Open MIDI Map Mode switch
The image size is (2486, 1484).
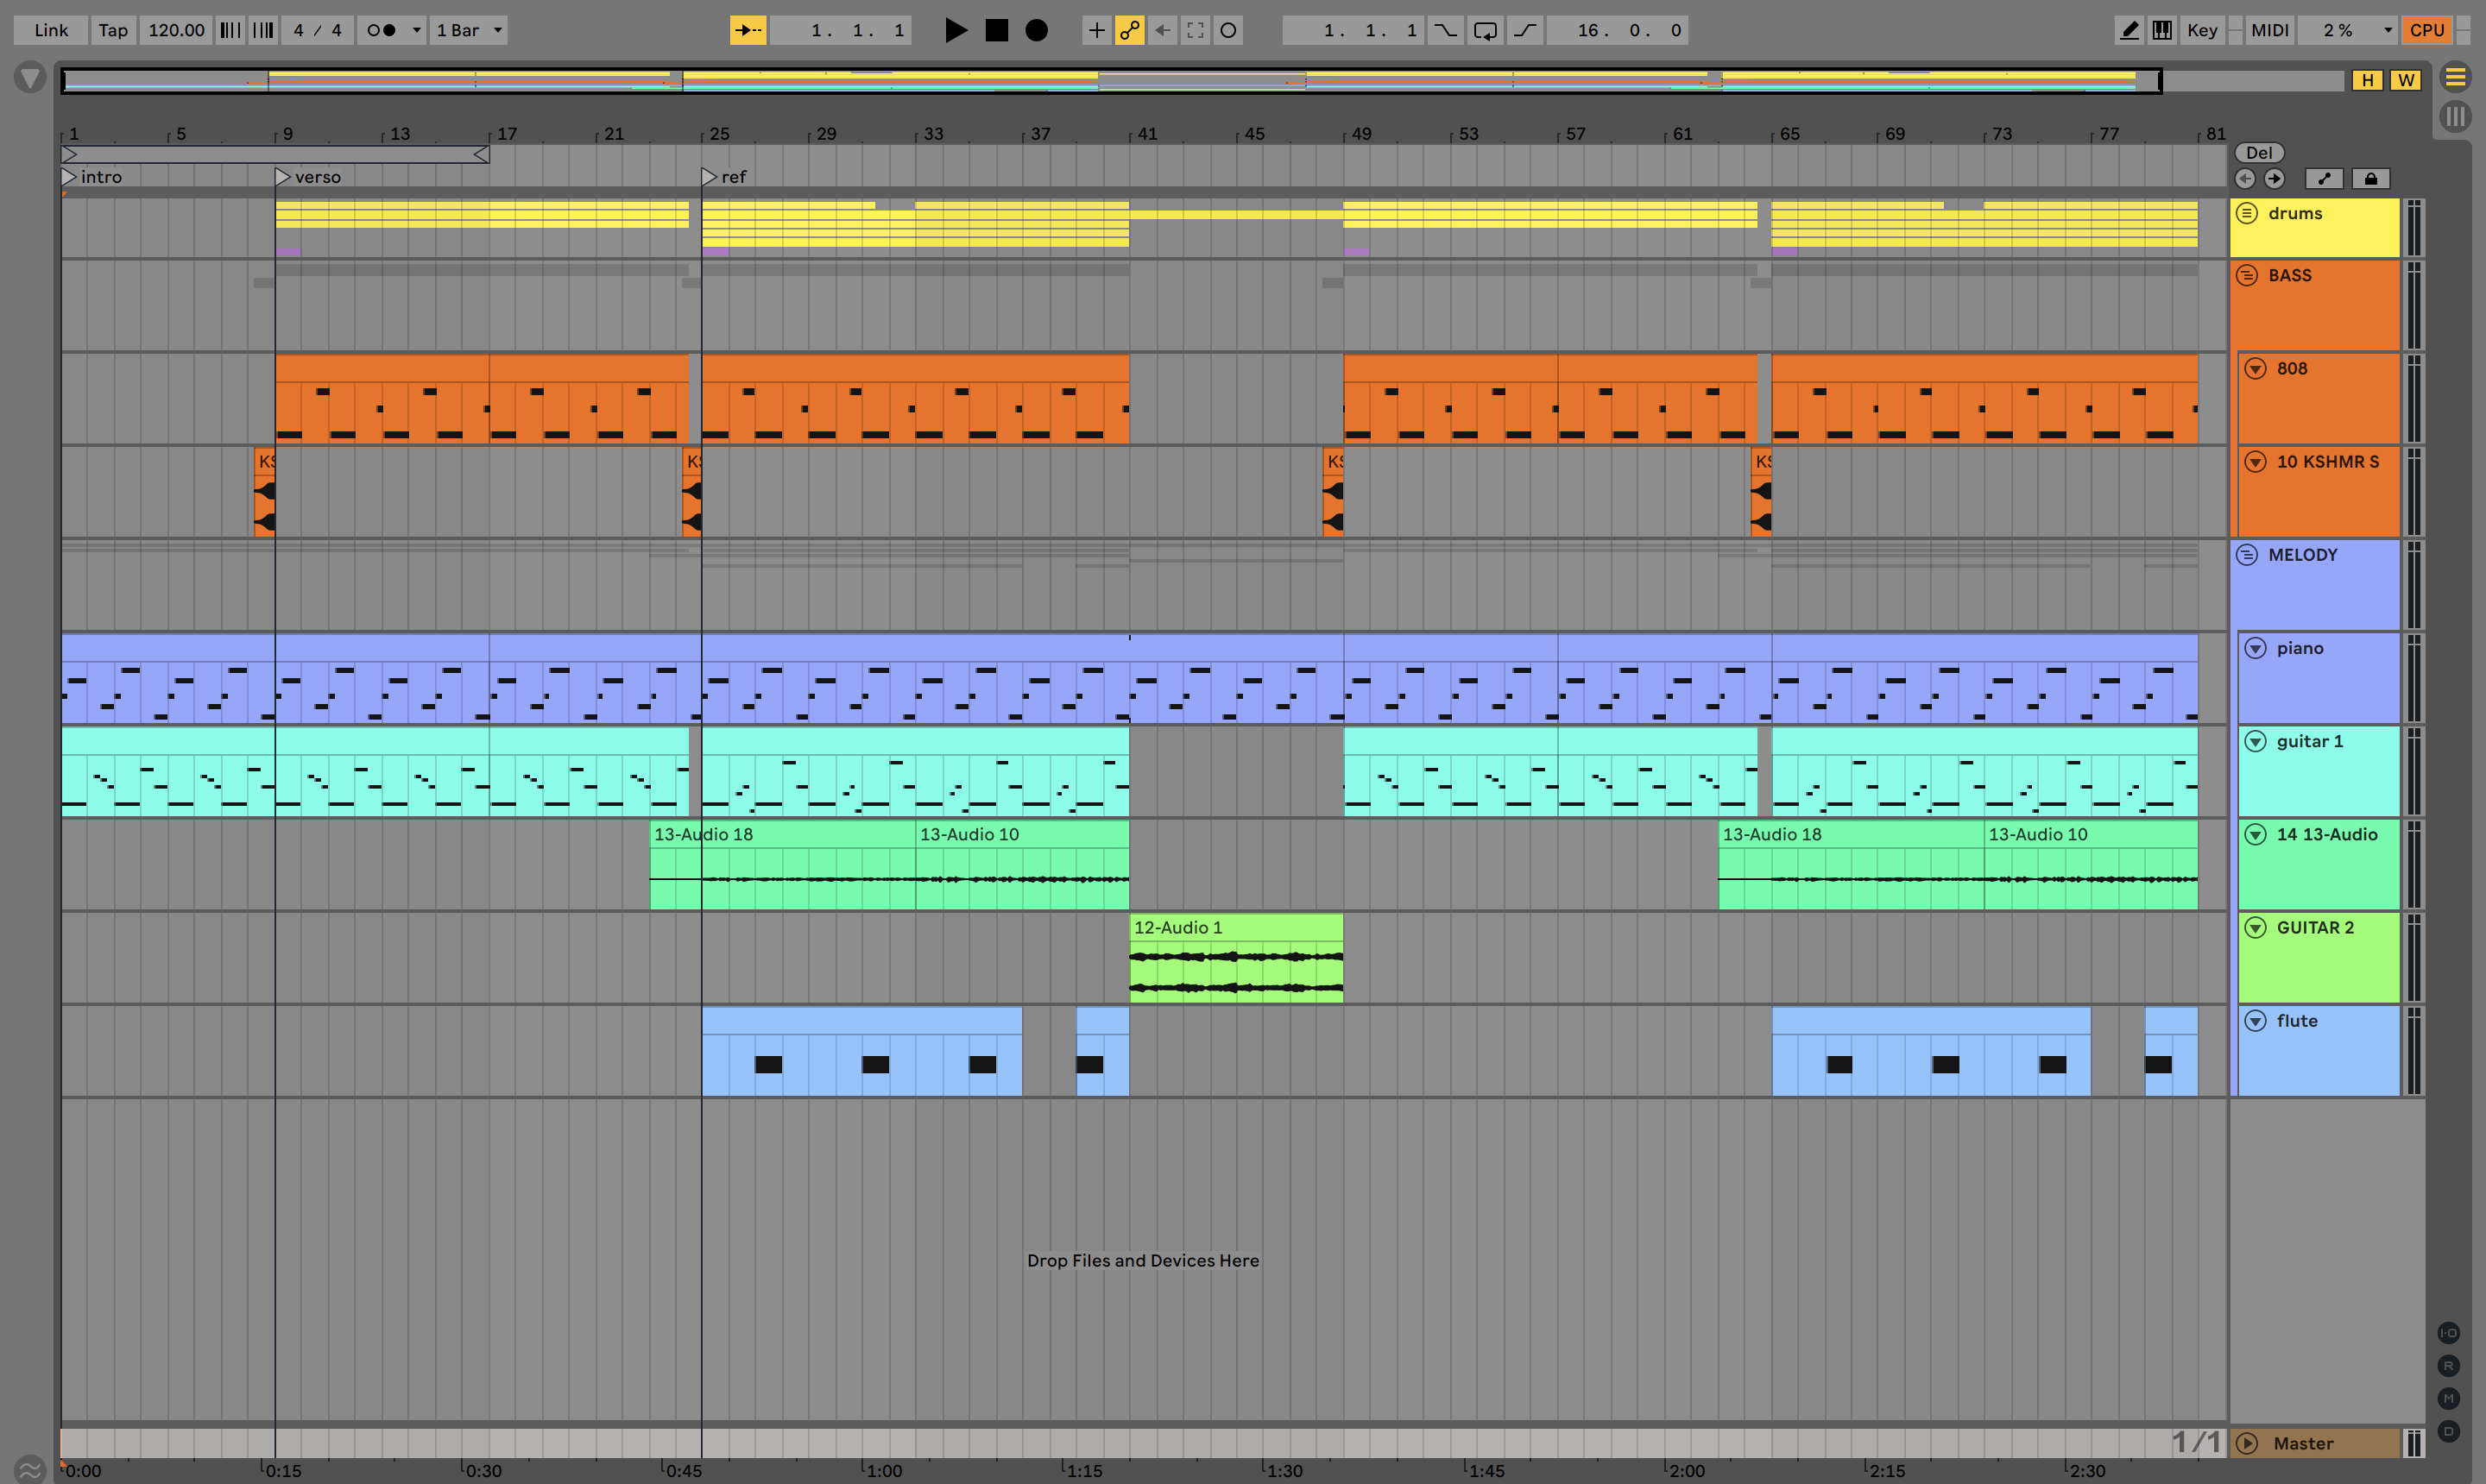point(2269,30)
